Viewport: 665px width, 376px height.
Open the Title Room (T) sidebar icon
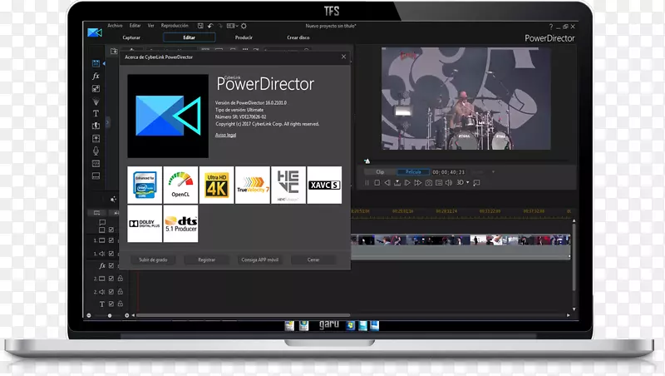coord(96,113)
